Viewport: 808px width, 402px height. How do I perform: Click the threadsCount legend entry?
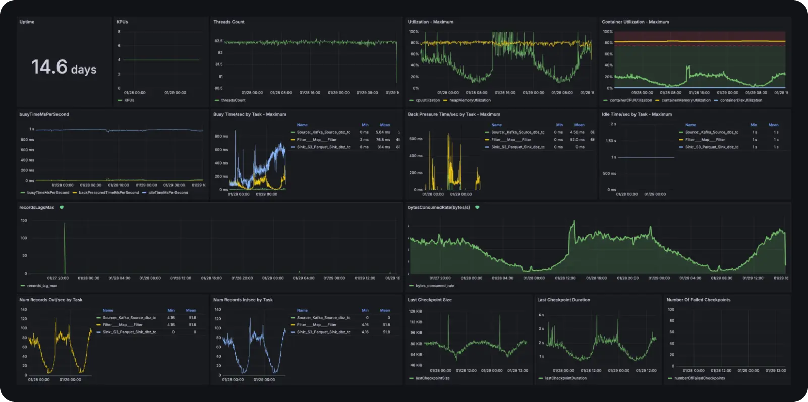[x=233, y=100]
